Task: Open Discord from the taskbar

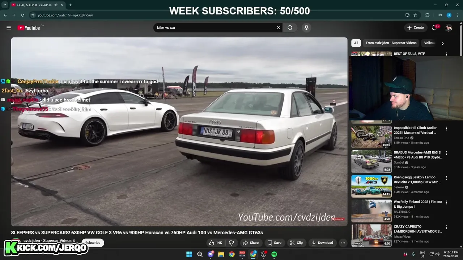Action: [x=211, y=254]
